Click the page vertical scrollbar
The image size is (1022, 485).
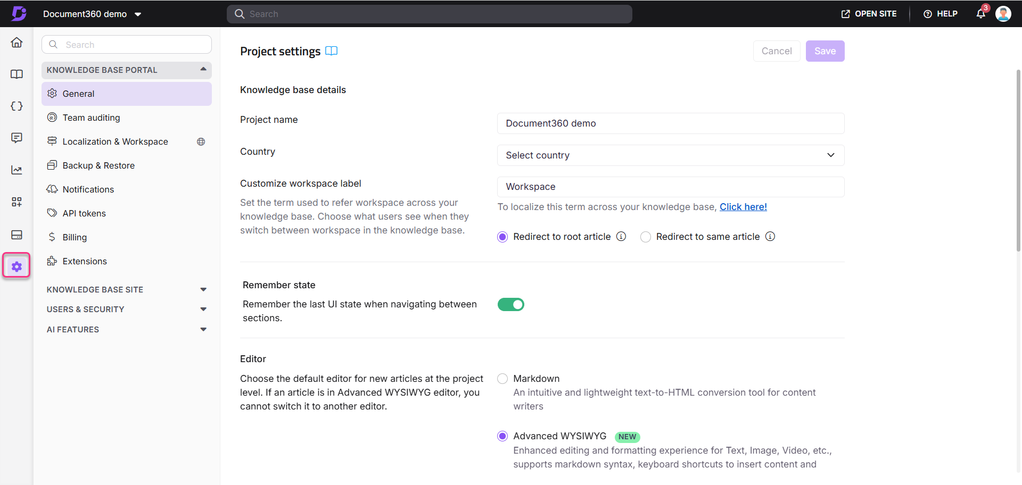tap(1018, 160)
